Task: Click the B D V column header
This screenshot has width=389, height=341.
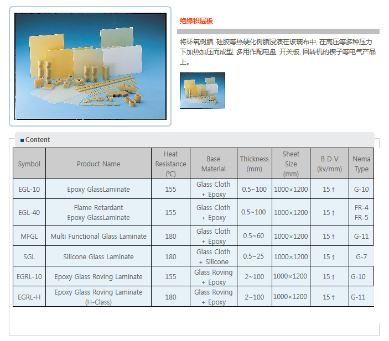Action: 329,164
